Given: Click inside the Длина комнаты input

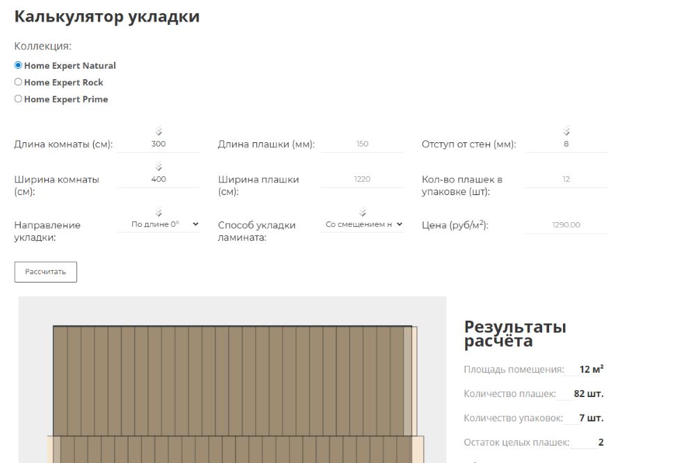Looking at the screenshot, I should (x=159, y=144).
